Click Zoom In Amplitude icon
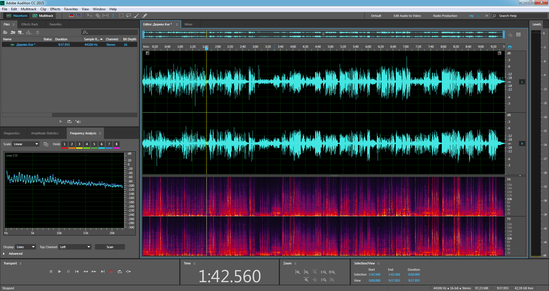 click(298, 272)
